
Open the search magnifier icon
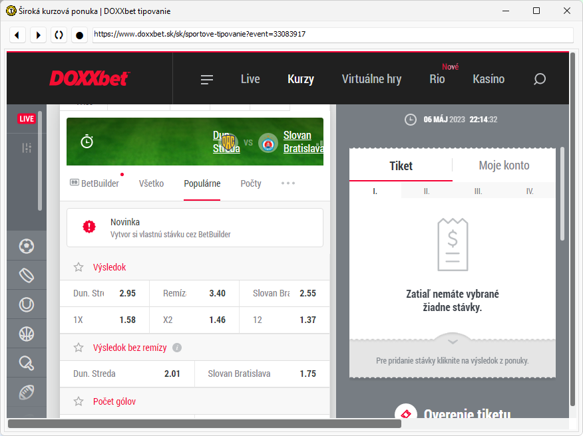pyautogui.click(x=540, y=79)
